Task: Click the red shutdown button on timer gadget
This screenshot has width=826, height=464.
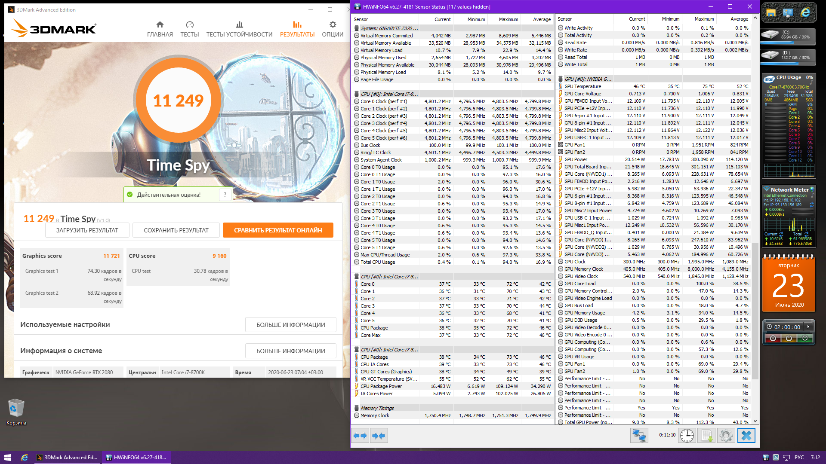Action: (x=773, y=339)
